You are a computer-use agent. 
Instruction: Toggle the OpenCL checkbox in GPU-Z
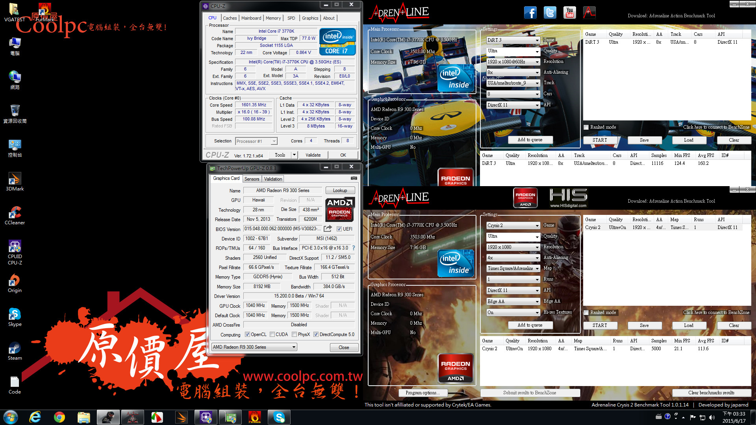point(247,334)
